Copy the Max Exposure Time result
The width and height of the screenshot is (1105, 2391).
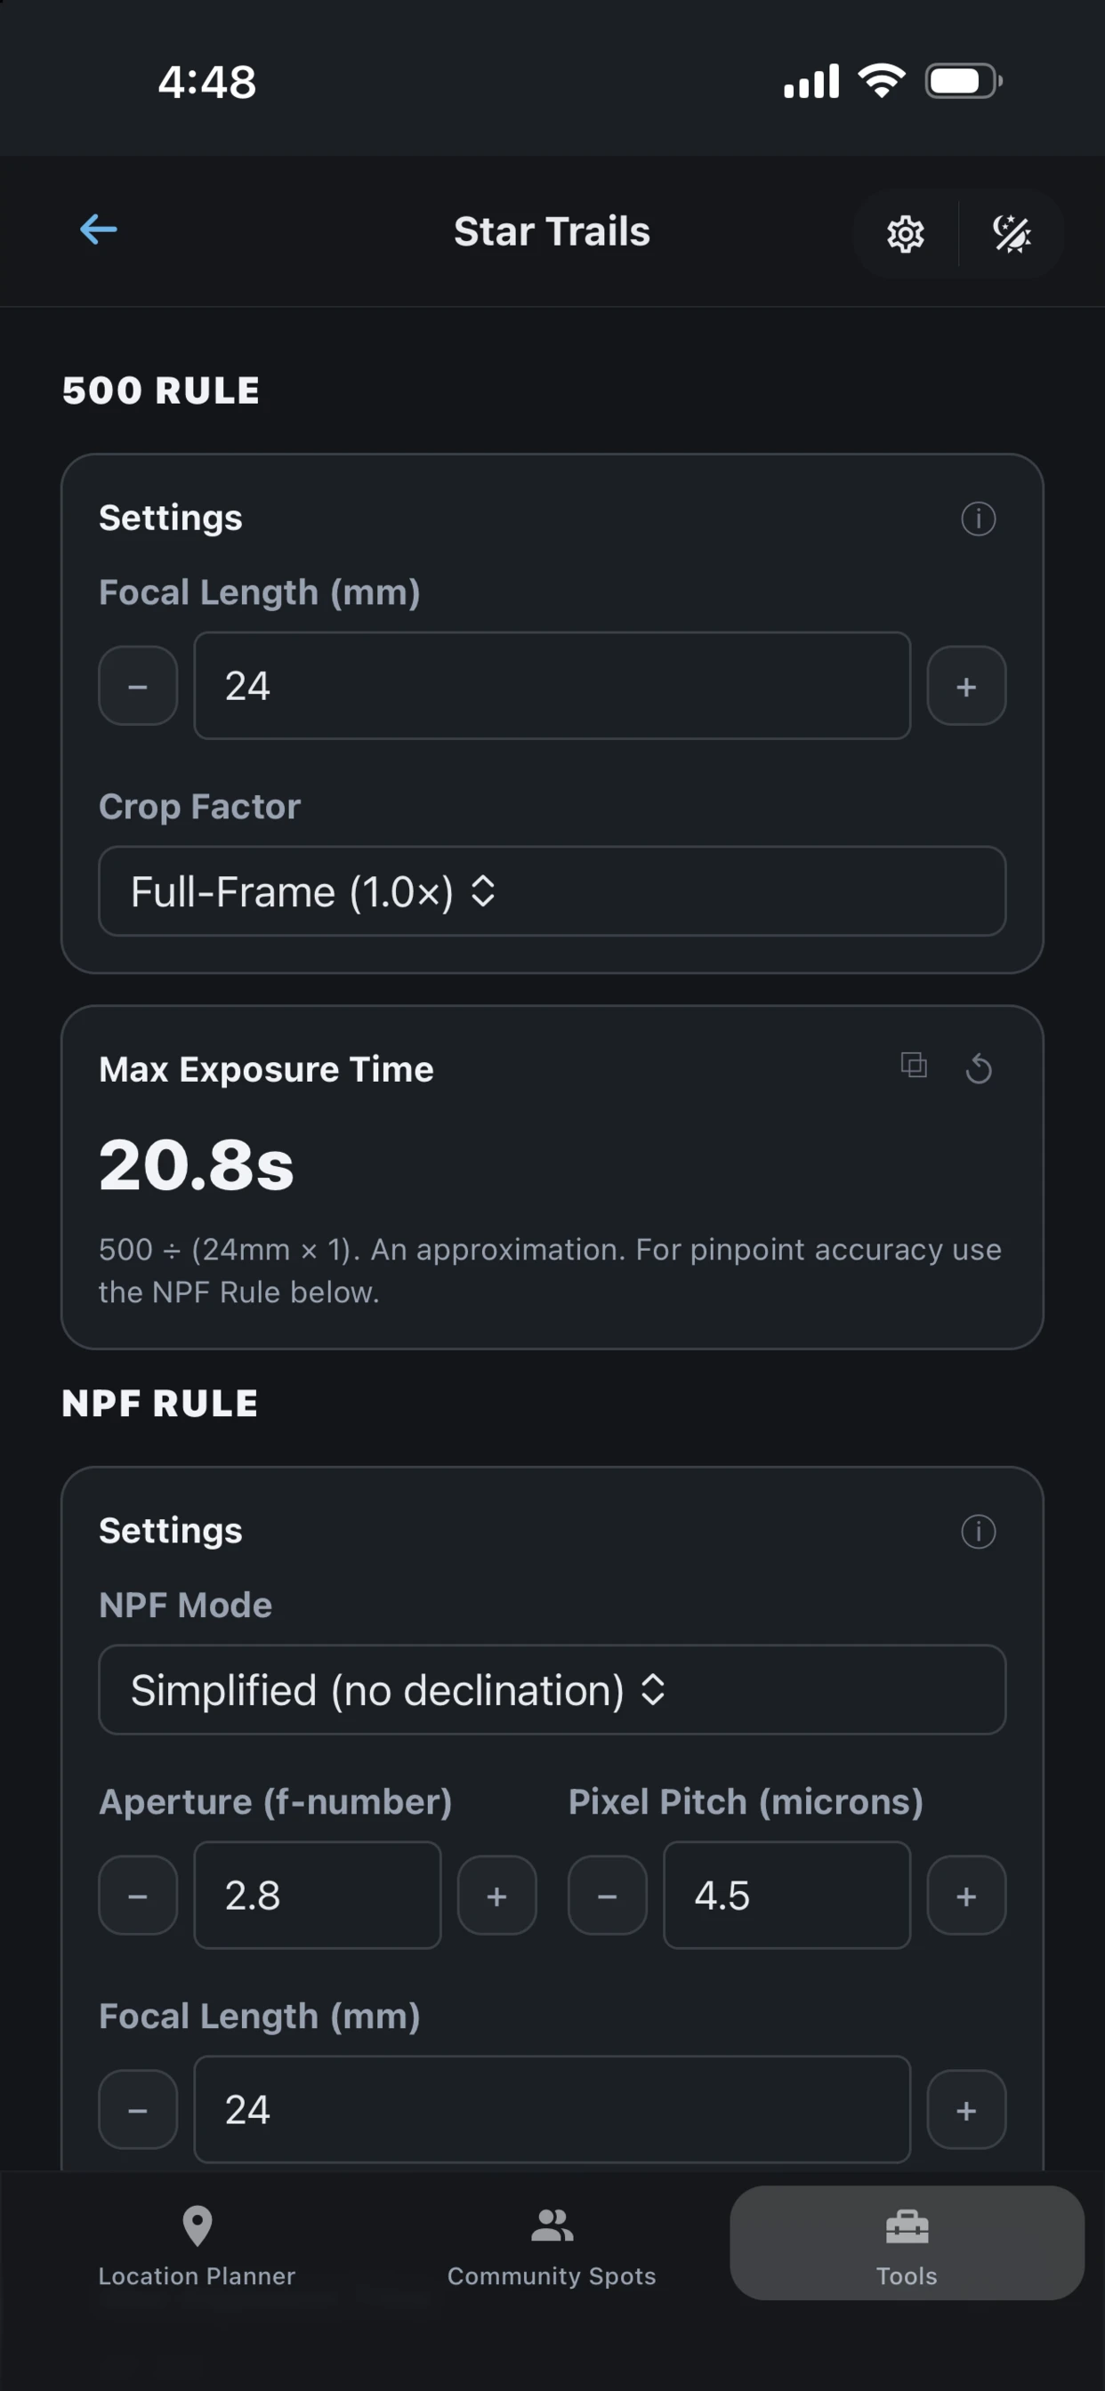click(x=914, y=1066)
